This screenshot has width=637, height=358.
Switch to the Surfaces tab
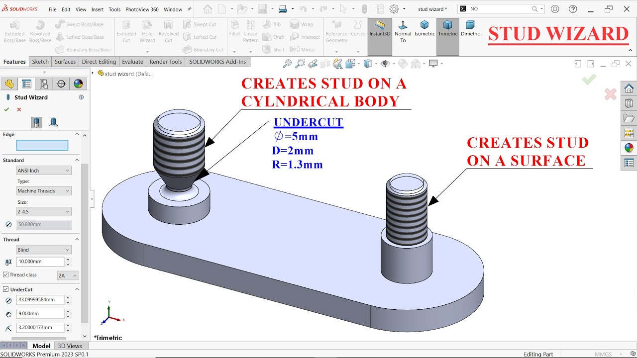65,62
